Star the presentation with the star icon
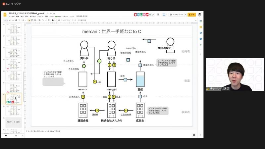The image size is (265, 149). pyautogui.click(x=47, y=13)
